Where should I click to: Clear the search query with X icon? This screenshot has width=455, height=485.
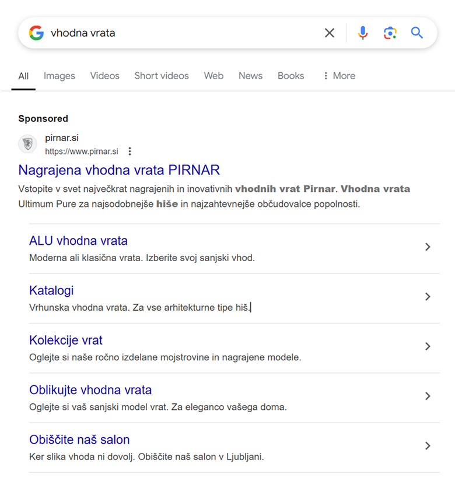(330, 33)
